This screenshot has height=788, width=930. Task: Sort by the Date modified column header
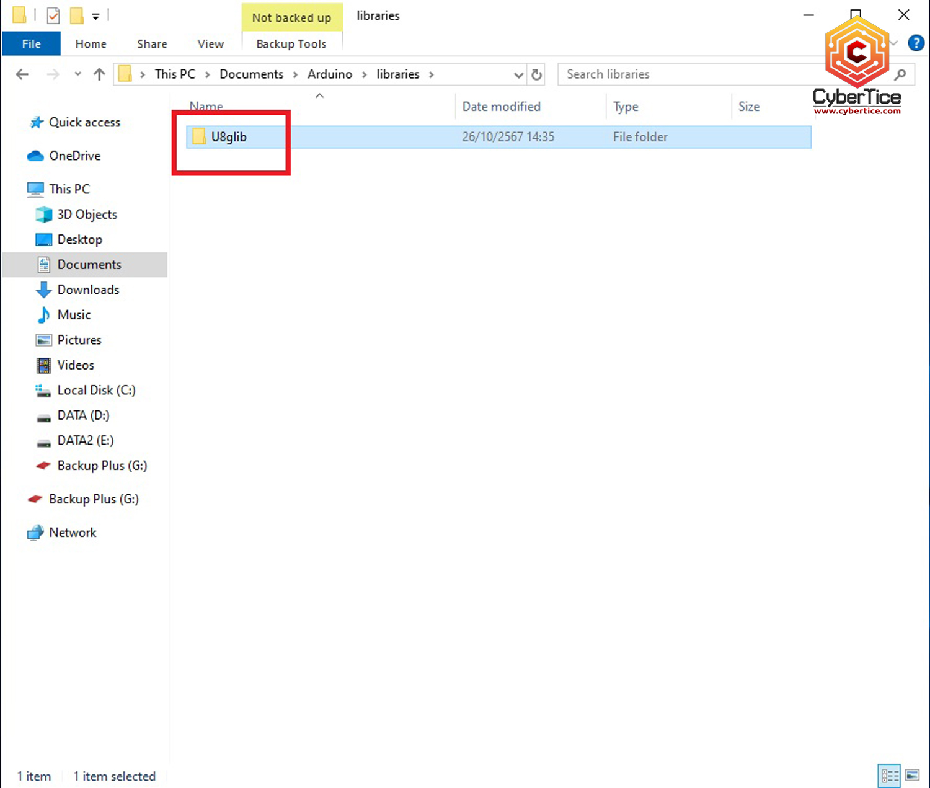pyautogui.click(x=501, y=107)
